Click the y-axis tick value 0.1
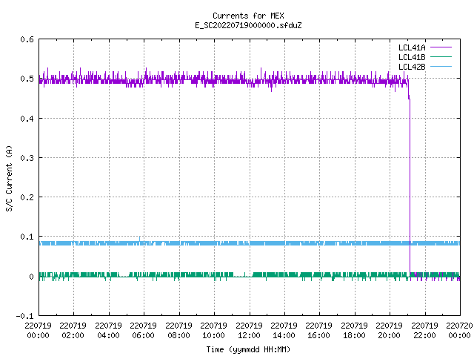Viewport: 474px width, 356px height. [27, 237]
